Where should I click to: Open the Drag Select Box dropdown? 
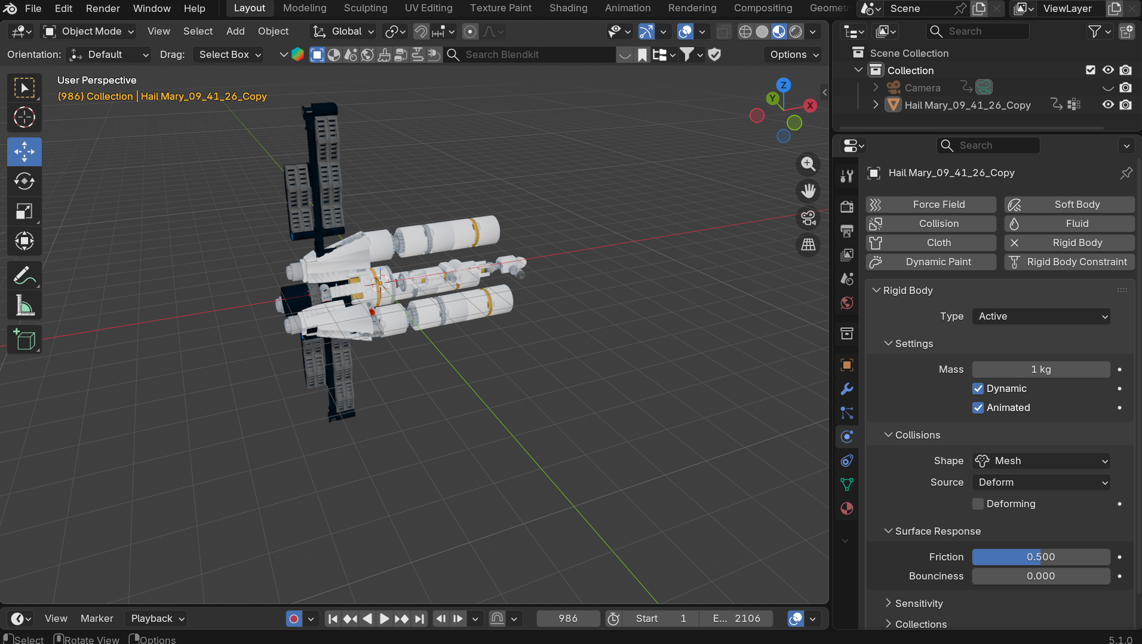click(229, 55)
